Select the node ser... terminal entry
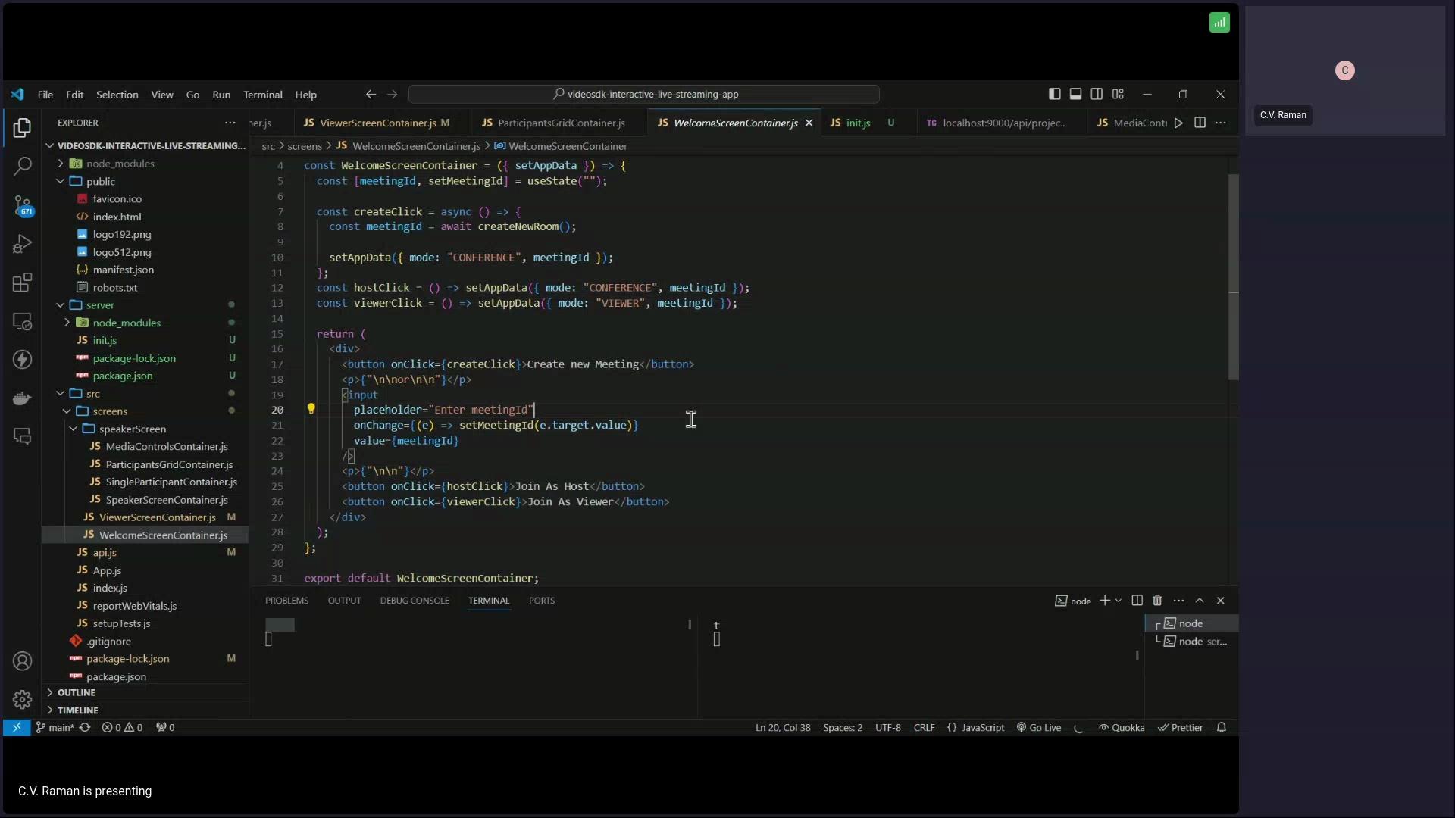 [x=1192, y=641]
